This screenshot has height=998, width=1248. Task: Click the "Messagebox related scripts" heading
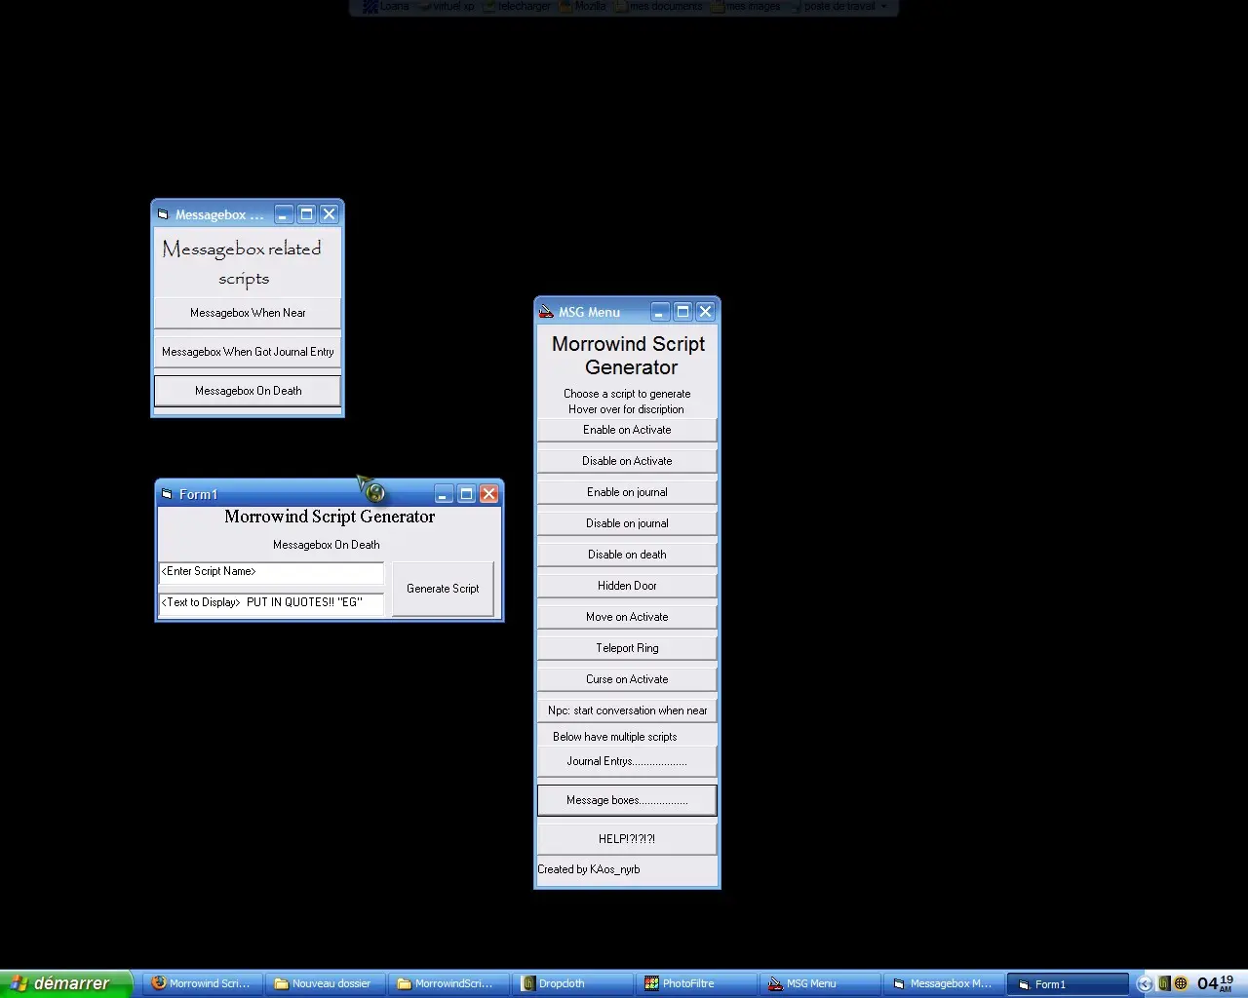pyautogui.click(x=242, y=263)
